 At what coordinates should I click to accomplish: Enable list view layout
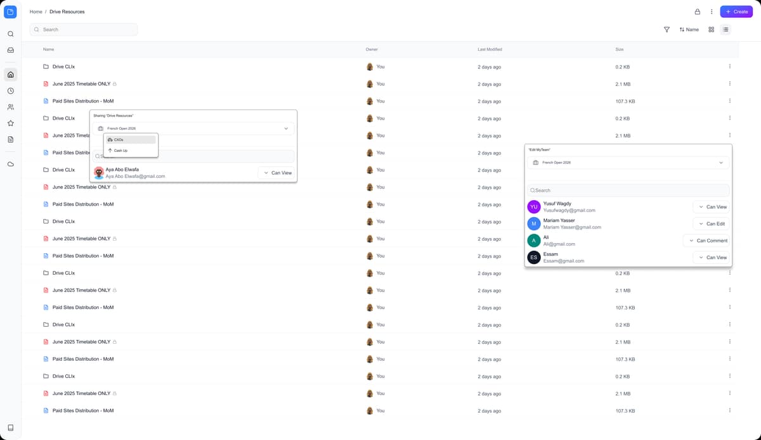(725, 29)
